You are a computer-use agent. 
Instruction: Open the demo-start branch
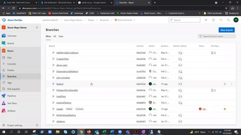coord(62,65)
